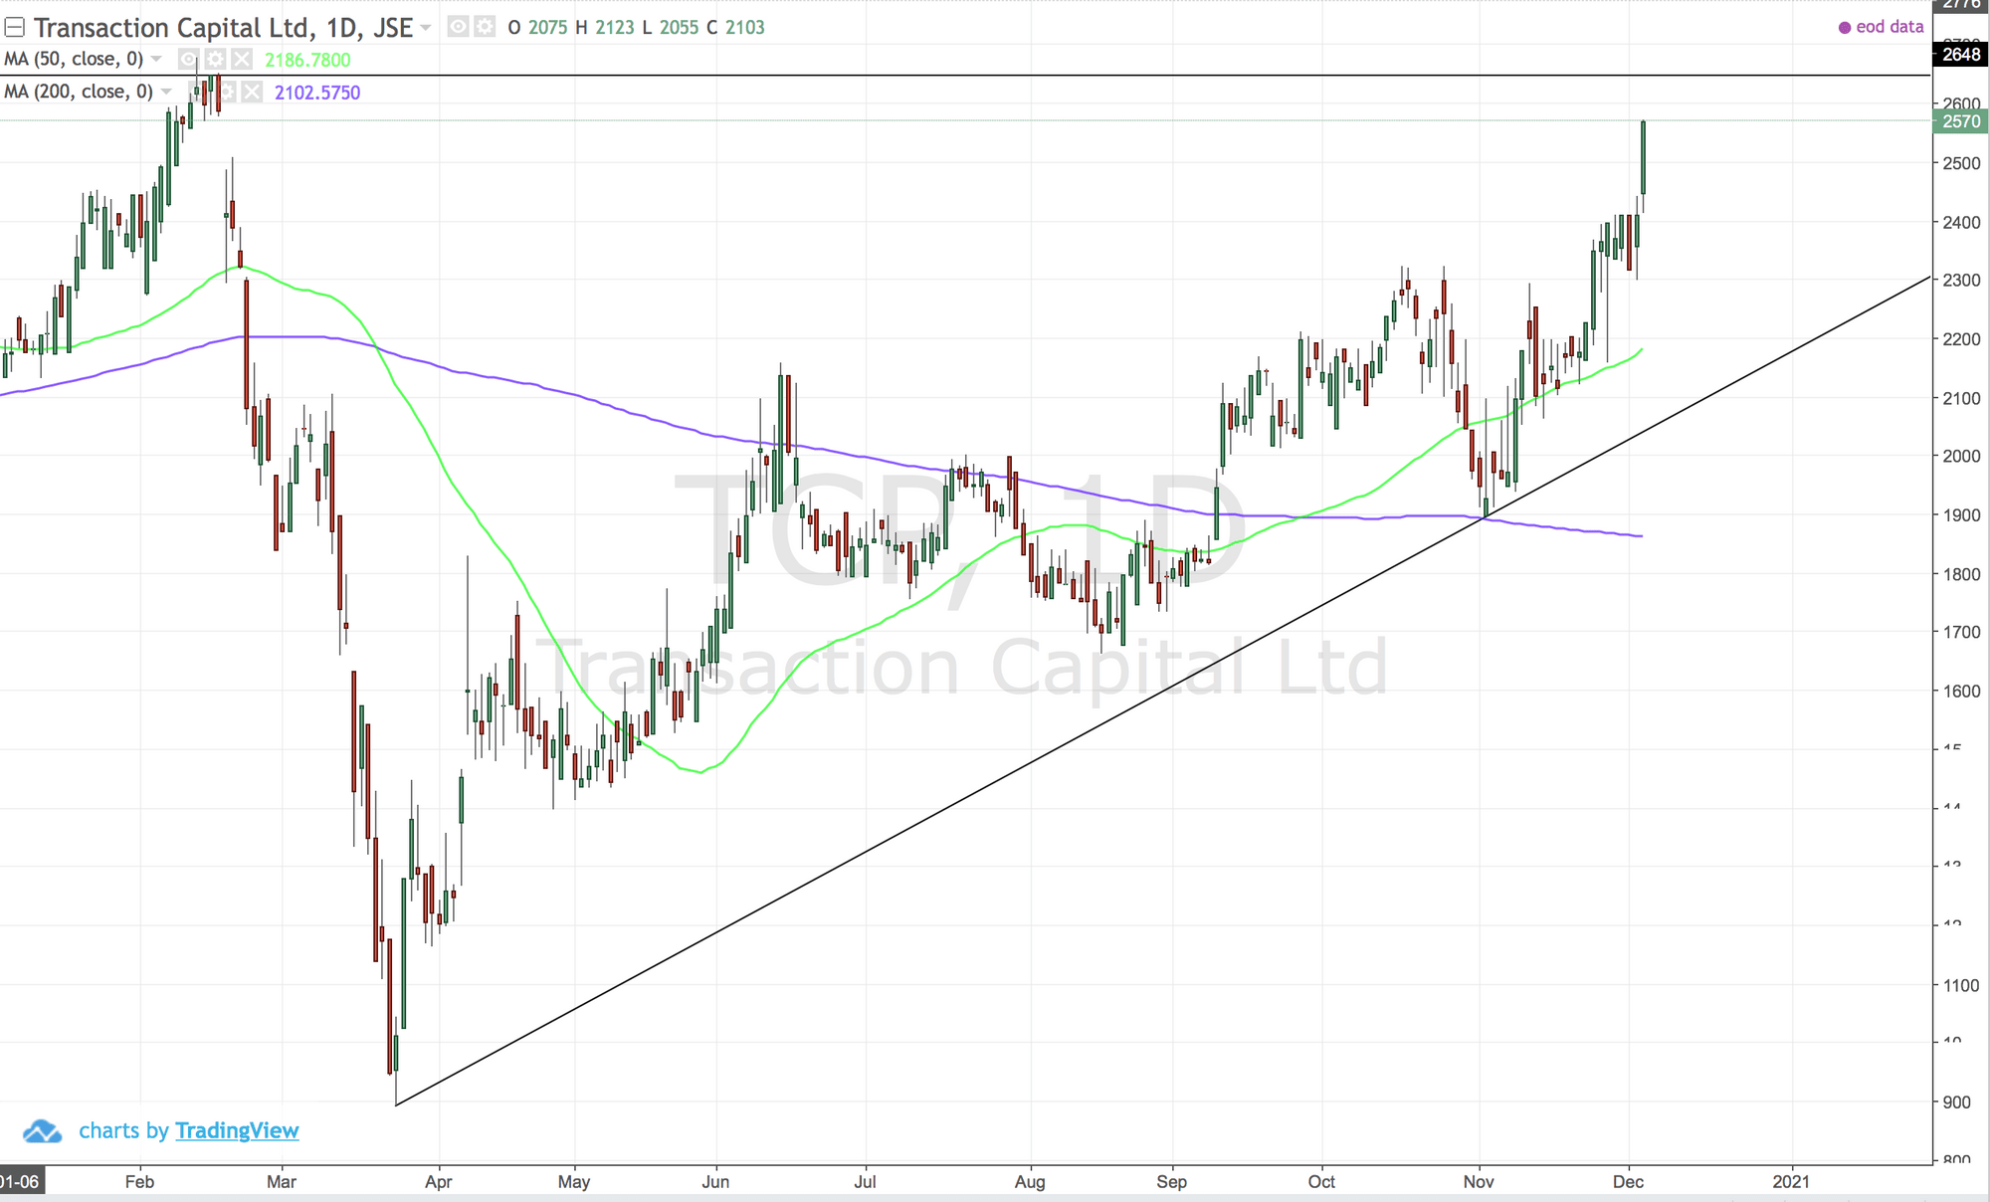Select the MA (50, close, 0) label

coord(74,60)
